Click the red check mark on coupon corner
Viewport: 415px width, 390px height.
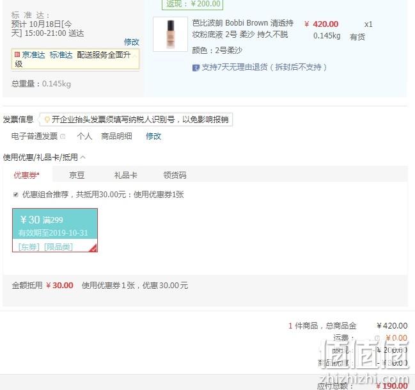pos(93,248)
